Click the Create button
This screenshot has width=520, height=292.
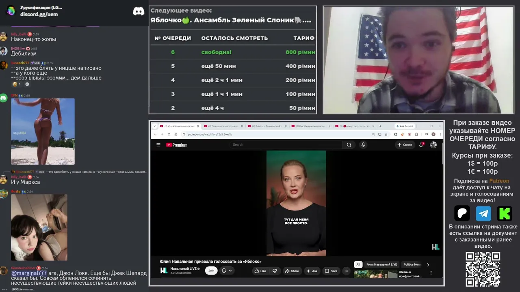coord(405,145)
